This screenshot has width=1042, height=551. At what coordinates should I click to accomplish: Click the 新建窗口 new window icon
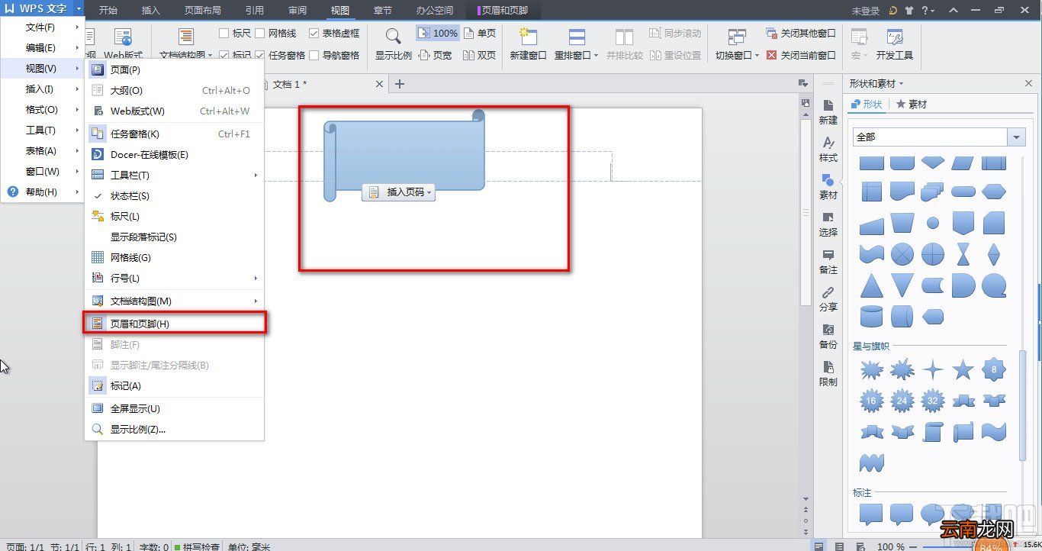pyautogui.click(x=528, y=37)
